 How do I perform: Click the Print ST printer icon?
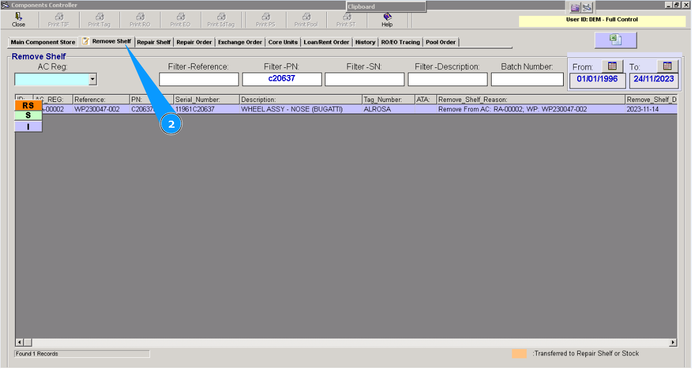pos(347,17)
